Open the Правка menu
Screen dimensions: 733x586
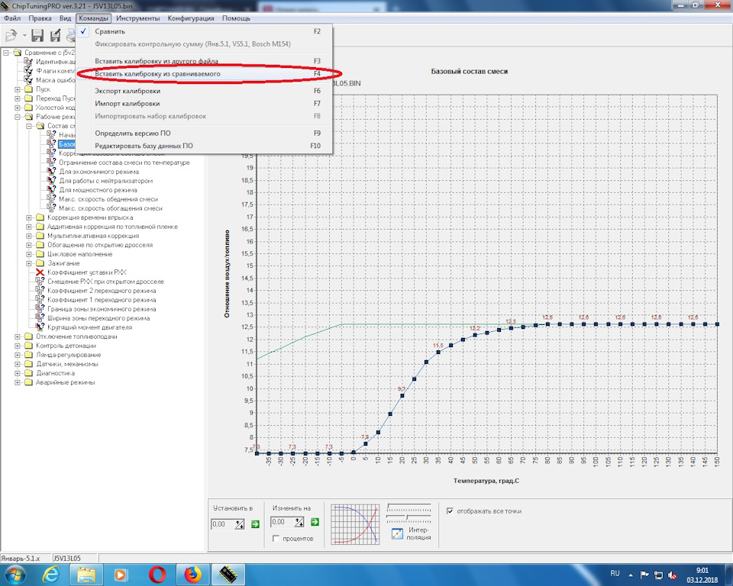[40, 18]
